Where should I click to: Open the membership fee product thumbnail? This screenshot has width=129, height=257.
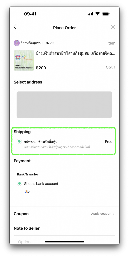pyautogui.click(x=24, y=60)
